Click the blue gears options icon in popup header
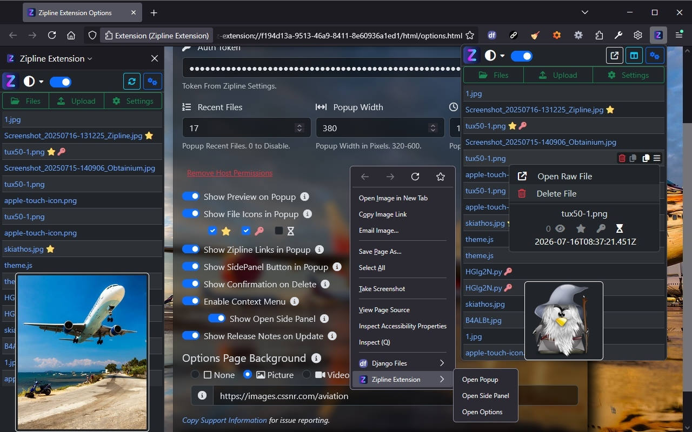 tap(655, 55)
